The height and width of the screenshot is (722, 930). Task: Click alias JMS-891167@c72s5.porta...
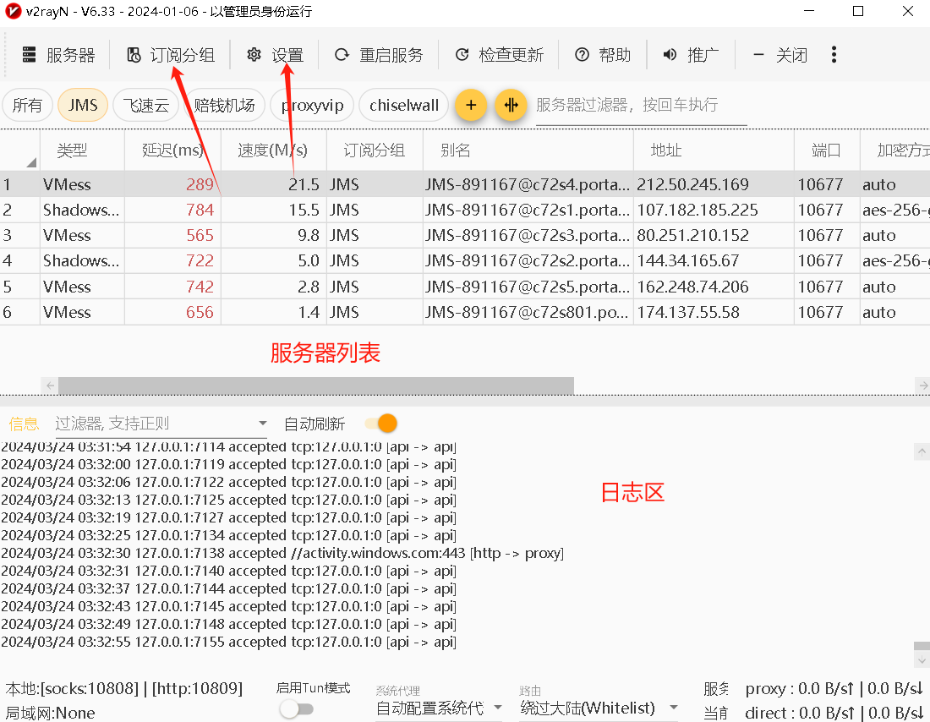pos(527,287)
